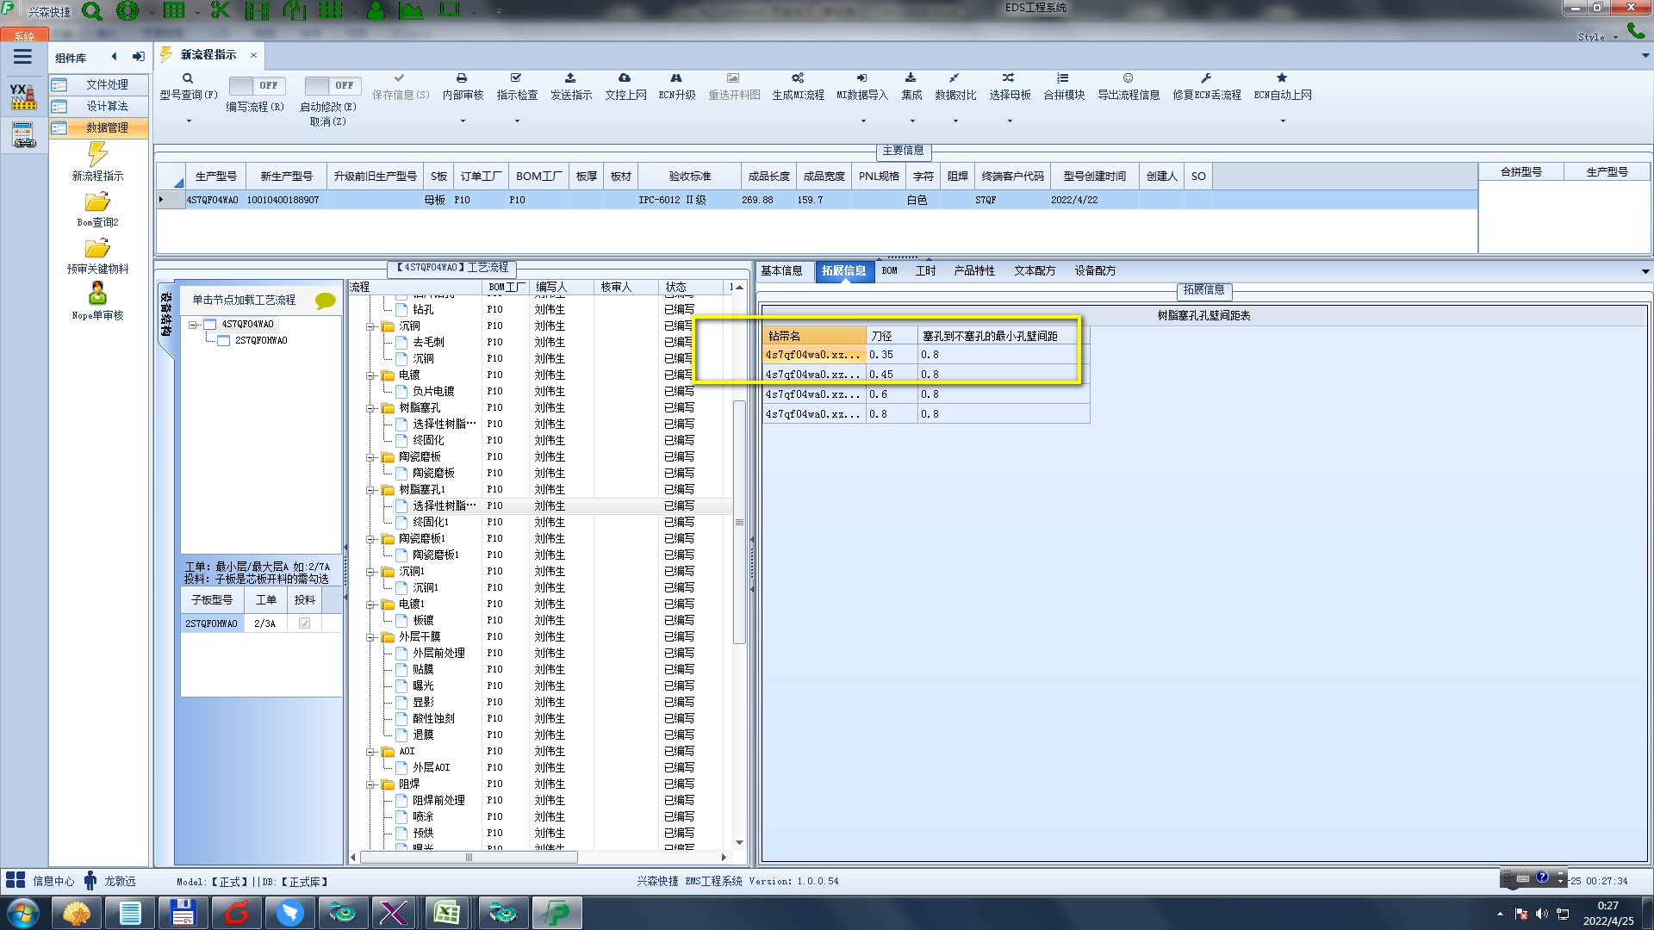This screenshot has height=930, width=1654.
Task: Toggle 投料 checkbox for 2STQF0HWA0
Action: (304, 623)
